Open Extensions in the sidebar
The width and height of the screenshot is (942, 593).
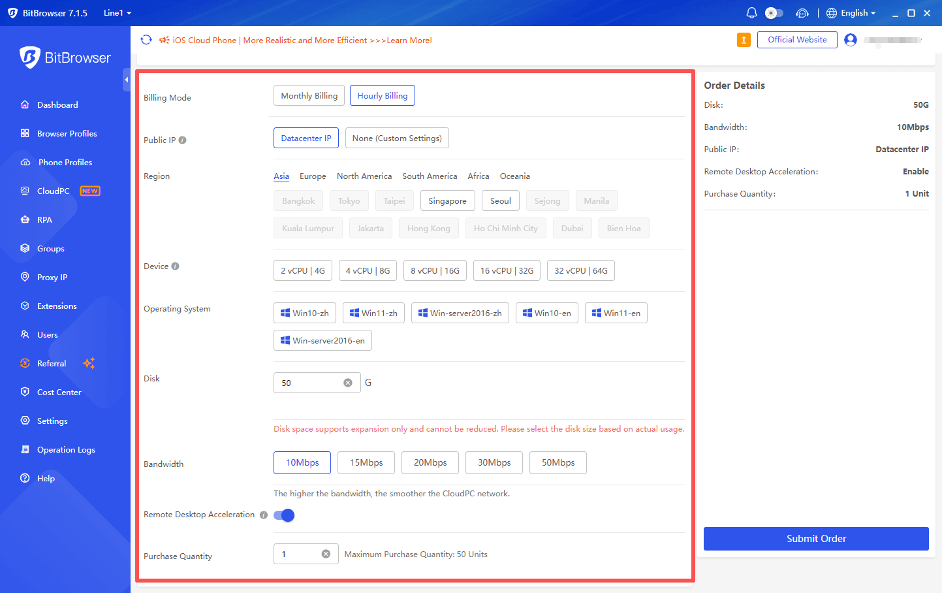pos(57,306)
